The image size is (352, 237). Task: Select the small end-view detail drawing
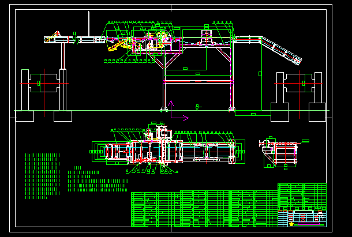[x=283, y=153]
